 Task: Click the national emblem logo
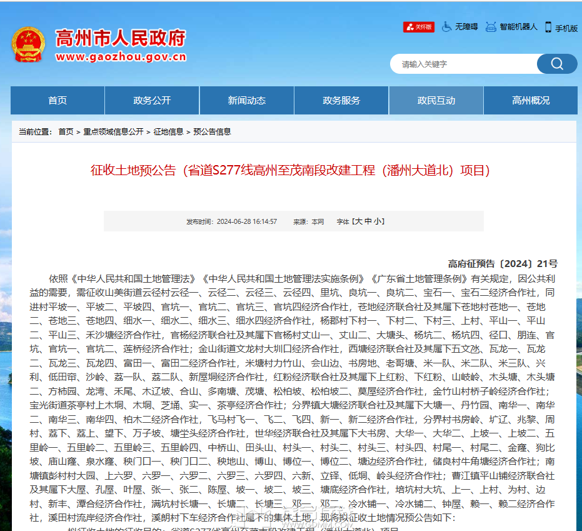pos(28,44)
